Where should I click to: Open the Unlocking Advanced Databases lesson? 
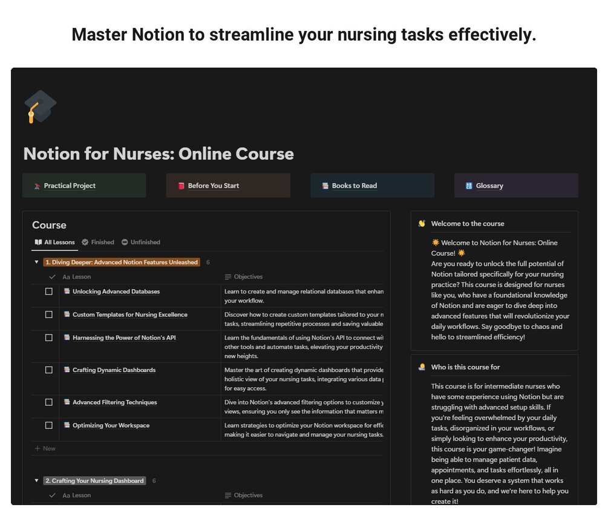click(x=116, y=292)
